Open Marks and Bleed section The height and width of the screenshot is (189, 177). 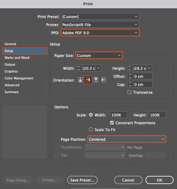17,58
